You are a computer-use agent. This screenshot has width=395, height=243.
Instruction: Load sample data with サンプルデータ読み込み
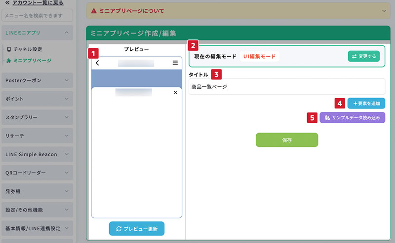pyautogui.click(x=352, y=118)
